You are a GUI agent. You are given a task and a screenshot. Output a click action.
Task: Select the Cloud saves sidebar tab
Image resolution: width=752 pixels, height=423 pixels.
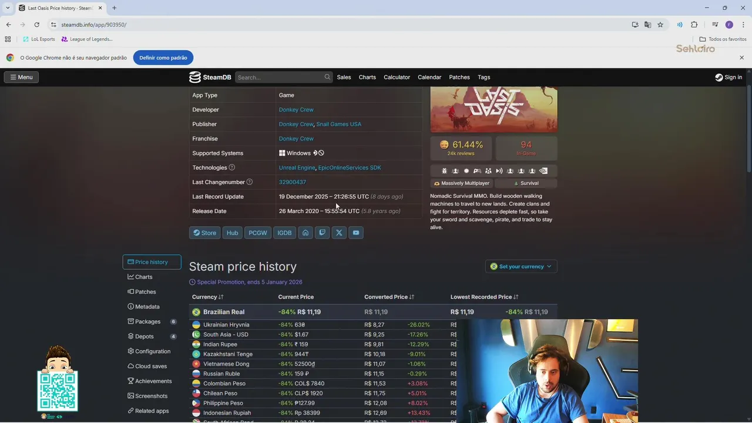(x=152, y=366)
